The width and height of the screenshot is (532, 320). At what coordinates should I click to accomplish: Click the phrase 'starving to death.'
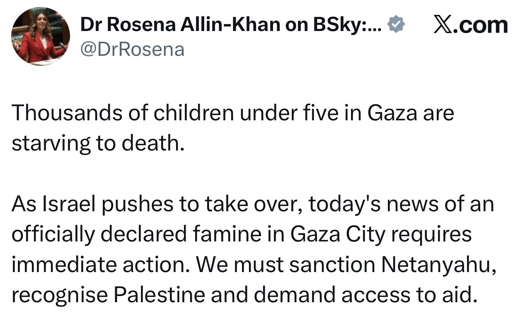[x=98, y=143]
